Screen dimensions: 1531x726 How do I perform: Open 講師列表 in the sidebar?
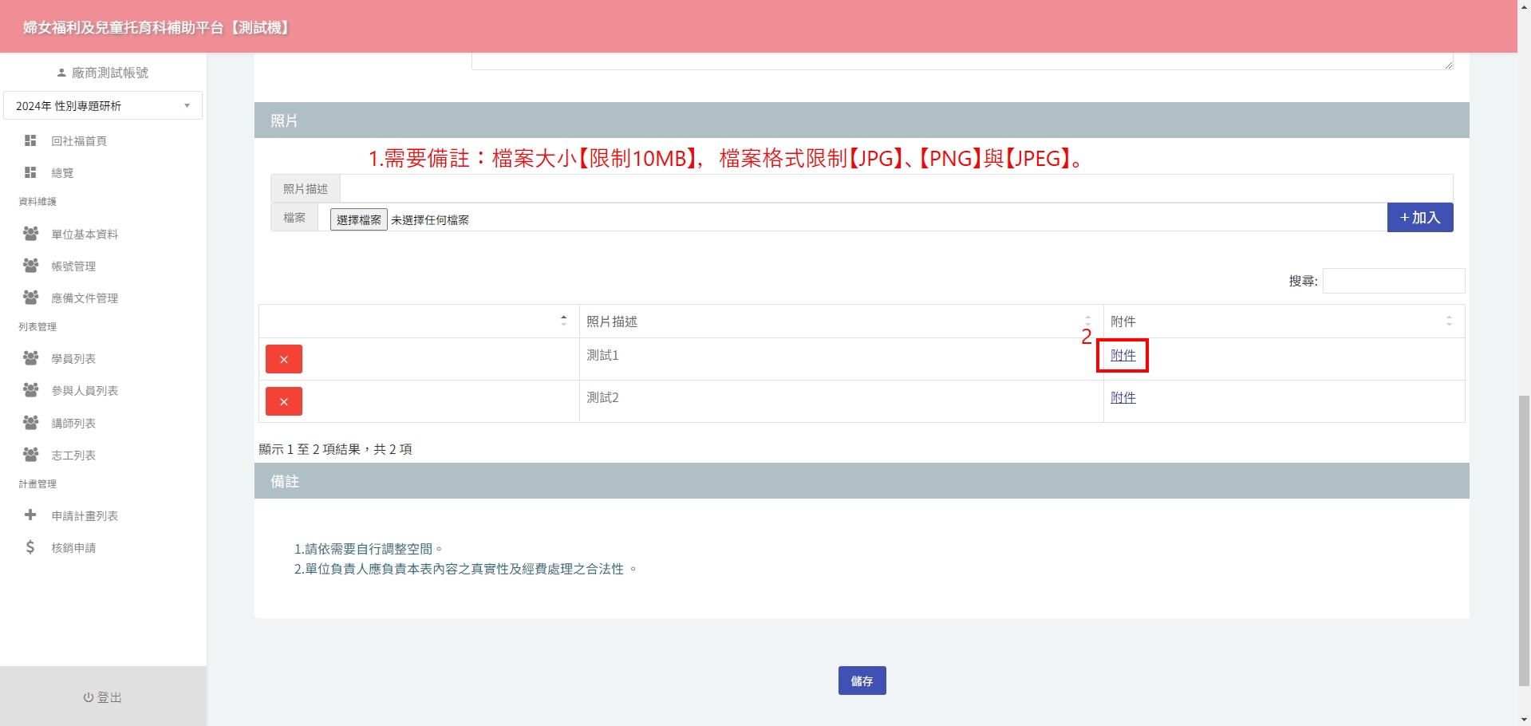73,423
